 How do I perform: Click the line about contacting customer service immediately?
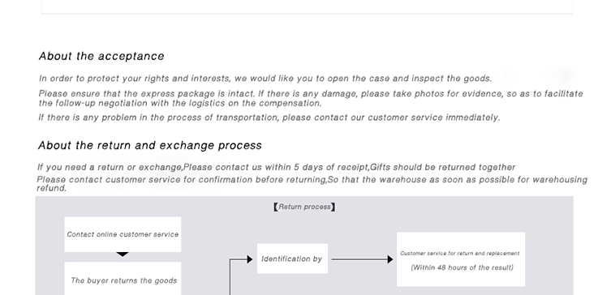point(269,118)
